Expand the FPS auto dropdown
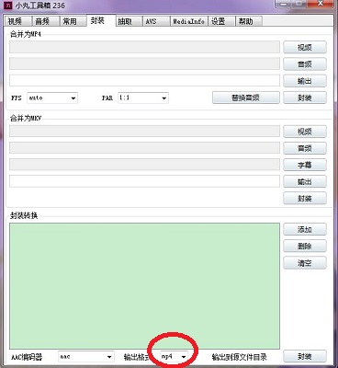 tap(52, 98)
